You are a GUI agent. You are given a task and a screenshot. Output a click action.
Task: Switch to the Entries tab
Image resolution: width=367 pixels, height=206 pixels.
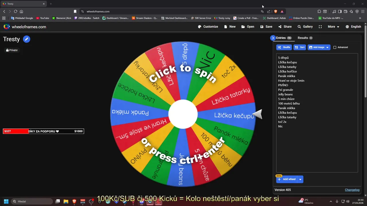pyautogui.click(x=284, y=38)
